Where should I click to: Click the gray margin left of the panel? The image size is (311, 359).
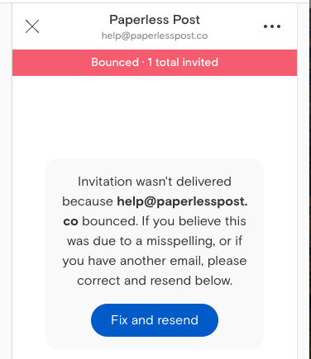point(6,179)
